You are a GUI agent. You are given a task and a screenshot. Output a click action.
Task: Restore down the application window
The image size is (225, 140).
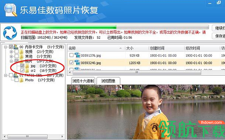[219, 3]
